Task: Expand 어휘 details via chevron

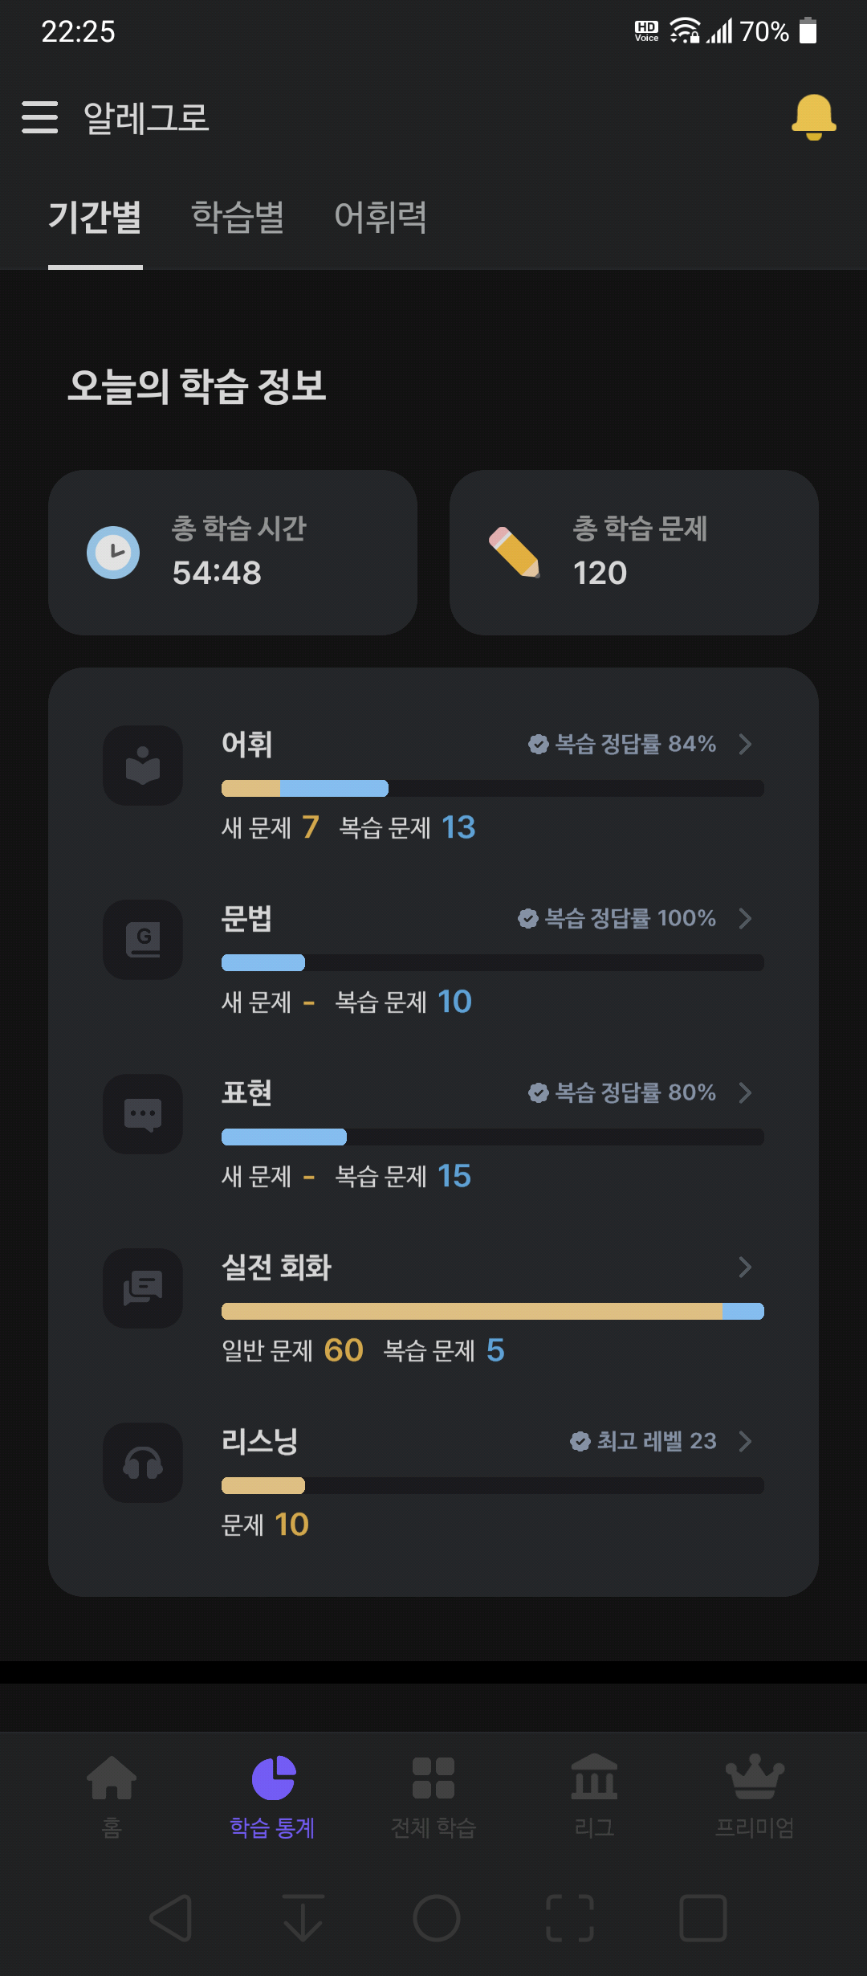Action: pyautogui.click(x=745, y=744)
